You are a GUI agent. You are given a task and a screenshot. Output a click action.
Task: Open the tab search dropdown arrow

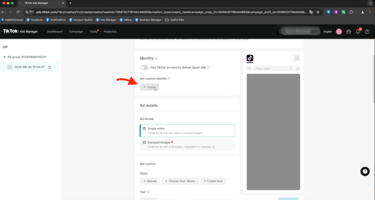tap(370, 3)
